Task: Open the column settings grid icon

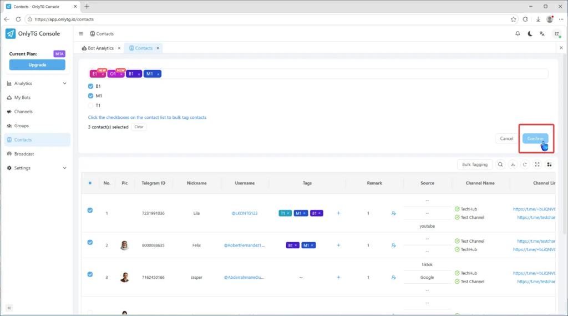Action: pos(549,164)
